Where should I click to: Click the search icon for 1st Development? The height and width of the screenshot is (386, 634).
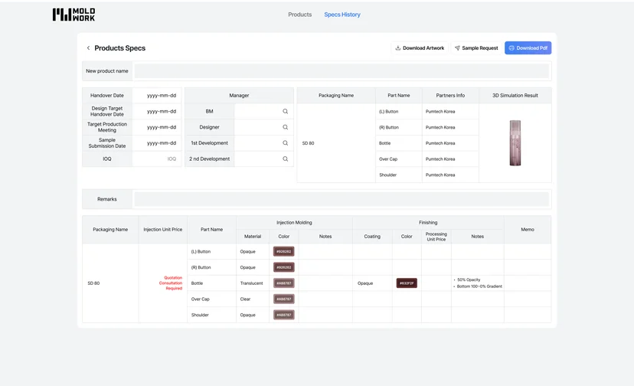[285, 142]
